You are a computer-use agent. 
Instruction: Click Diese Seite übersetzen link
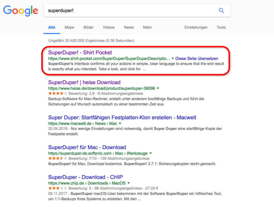[197, 58]
